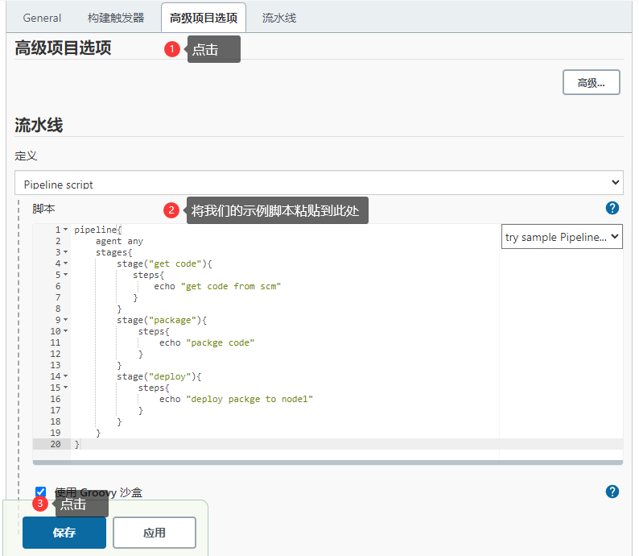This screenshot has width=639, height=556.
Task: Collapse the fold arrow on line 10
Action: pos(66,331)
